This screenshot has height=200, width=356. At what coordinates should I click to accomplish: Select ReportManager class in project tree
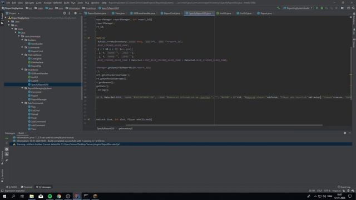(39, 99)
